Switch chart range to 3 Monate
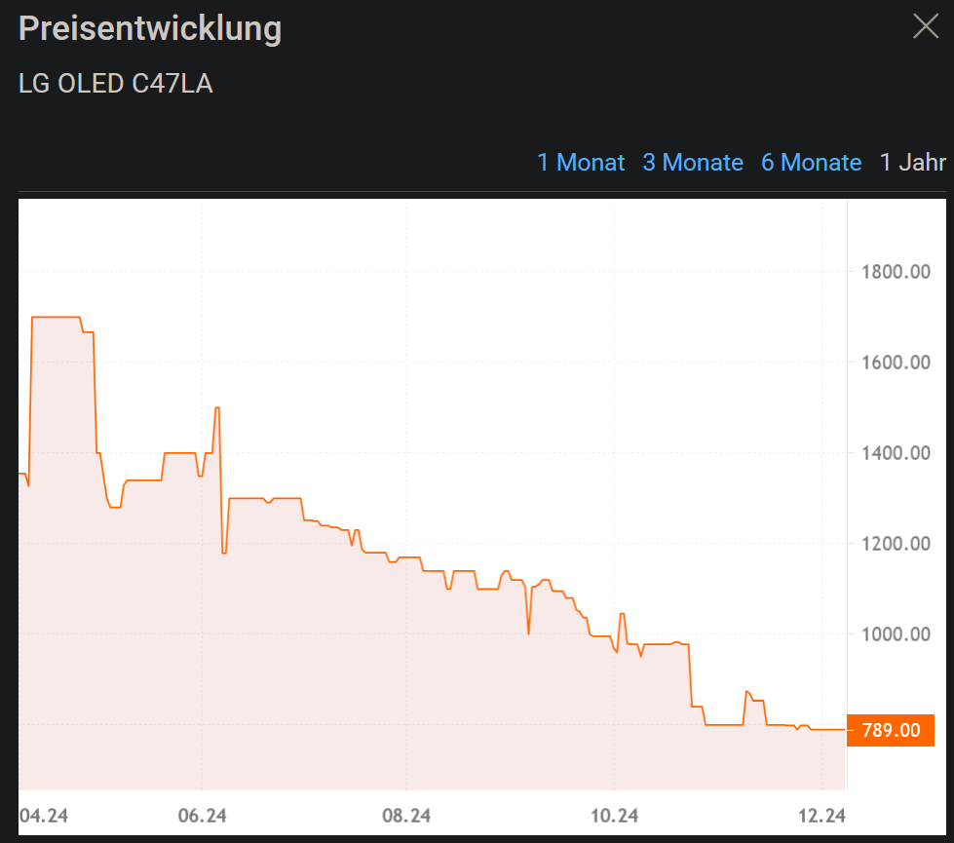 [693, 163]
